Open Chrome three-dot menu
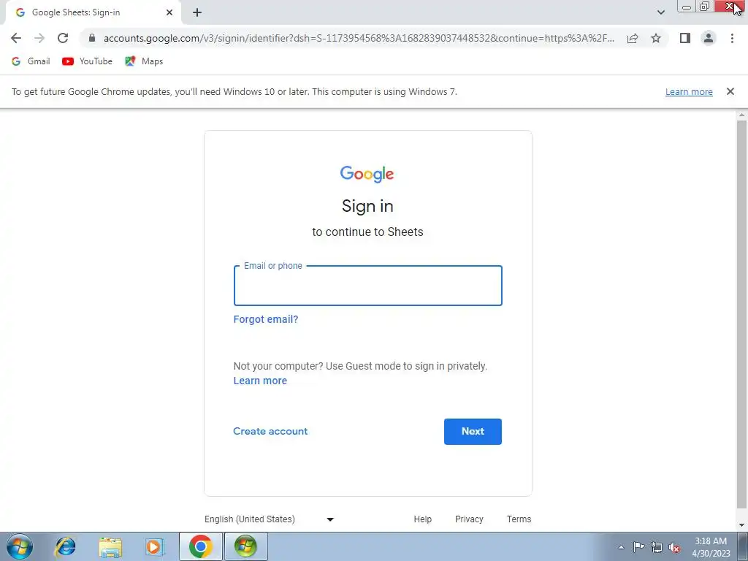 click(x=732, y=38)
